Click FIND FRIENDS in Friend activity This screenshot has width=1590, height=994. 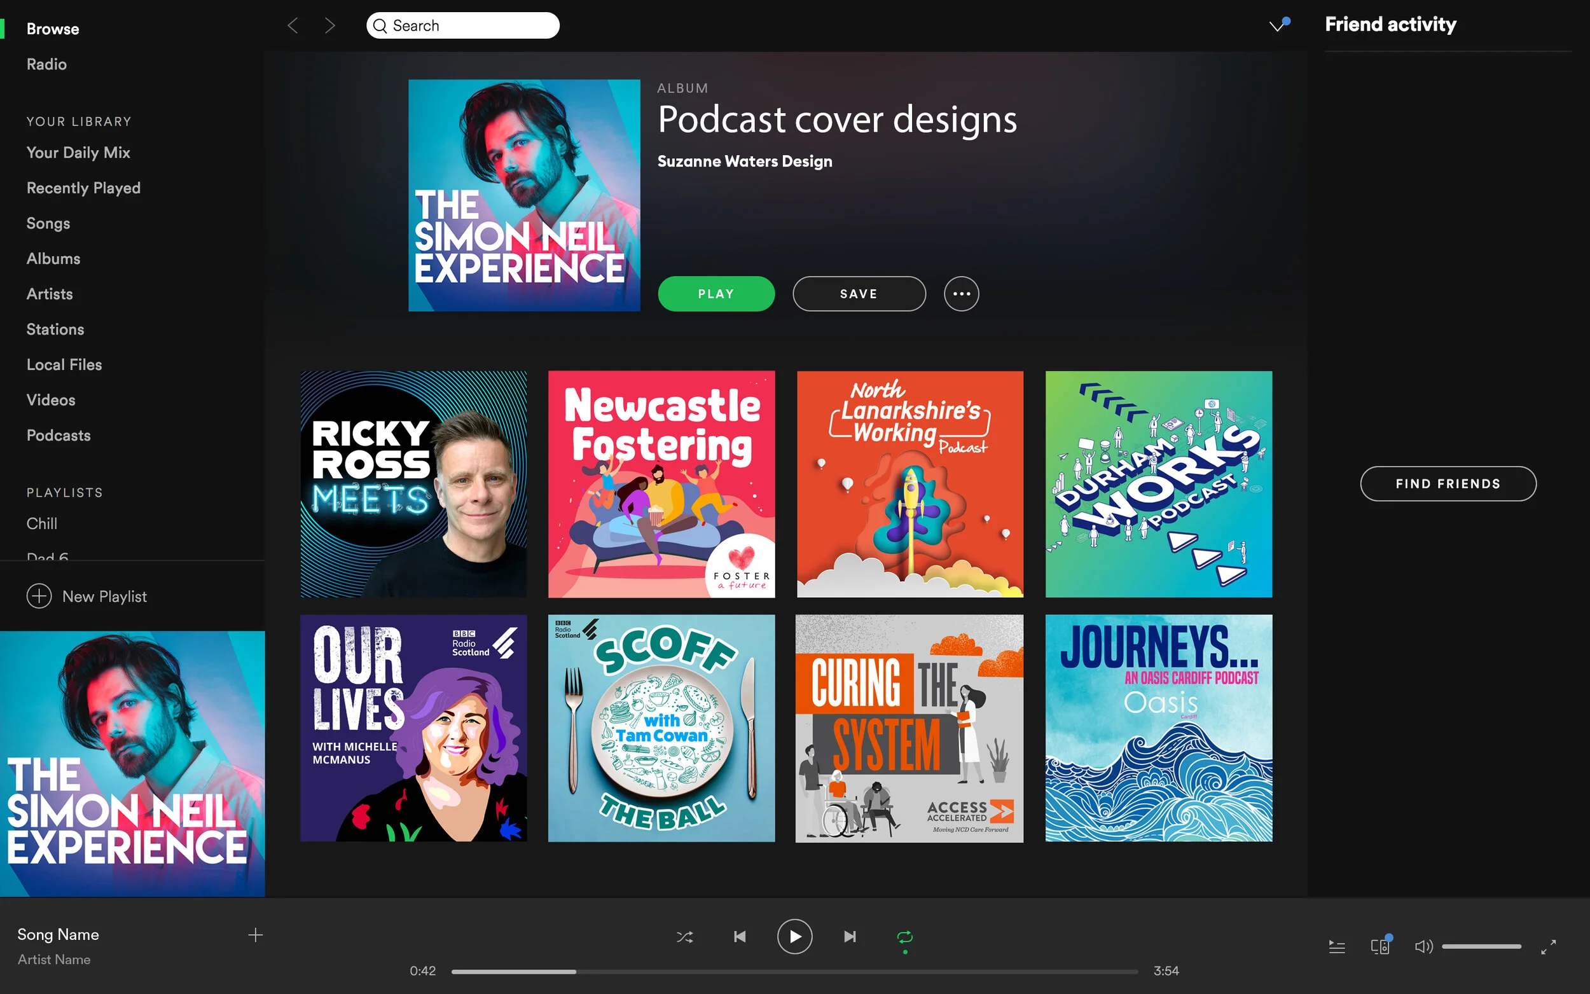point(1448,483)
